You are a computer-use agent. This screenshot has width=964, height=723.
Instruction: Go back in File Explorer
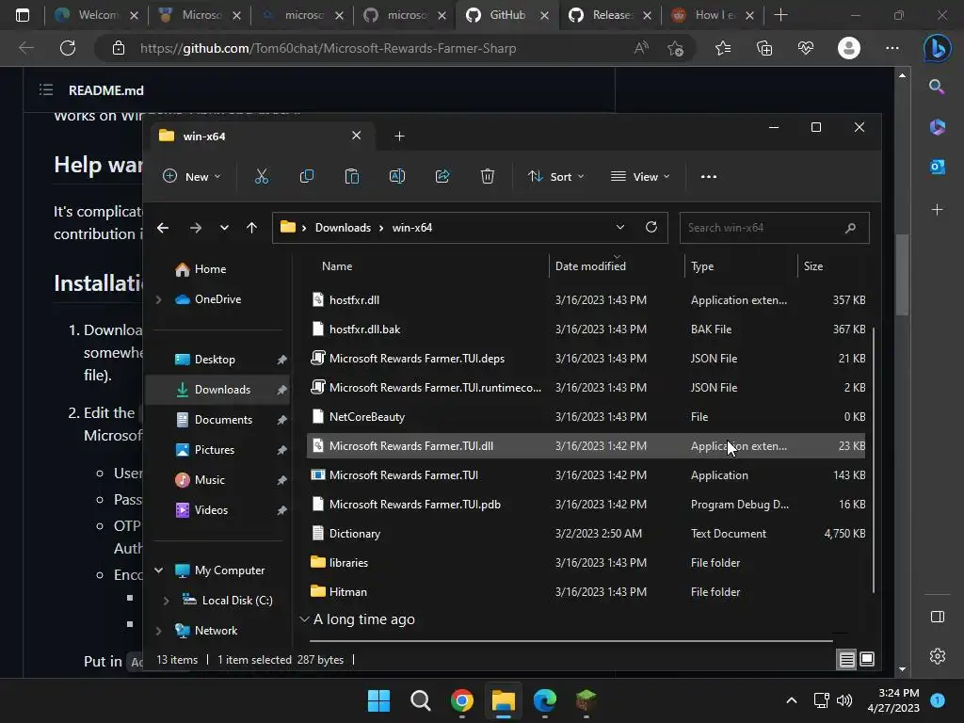click(x=163, y=228)
